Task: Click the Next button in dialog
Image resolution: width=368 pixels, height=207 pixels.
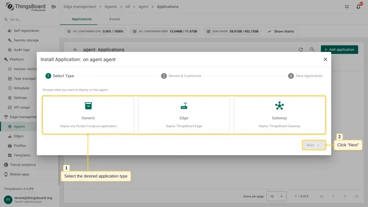Action: coord(314,145)
